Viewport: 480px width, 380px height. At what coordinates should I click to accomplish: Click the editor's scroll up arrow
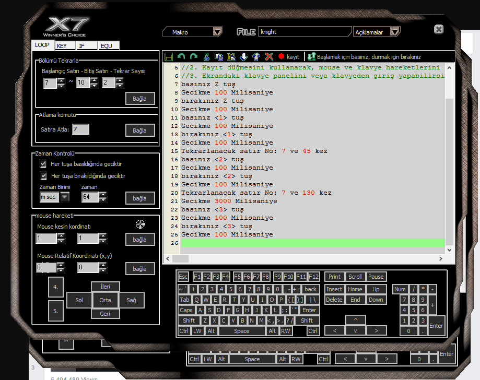449,68
